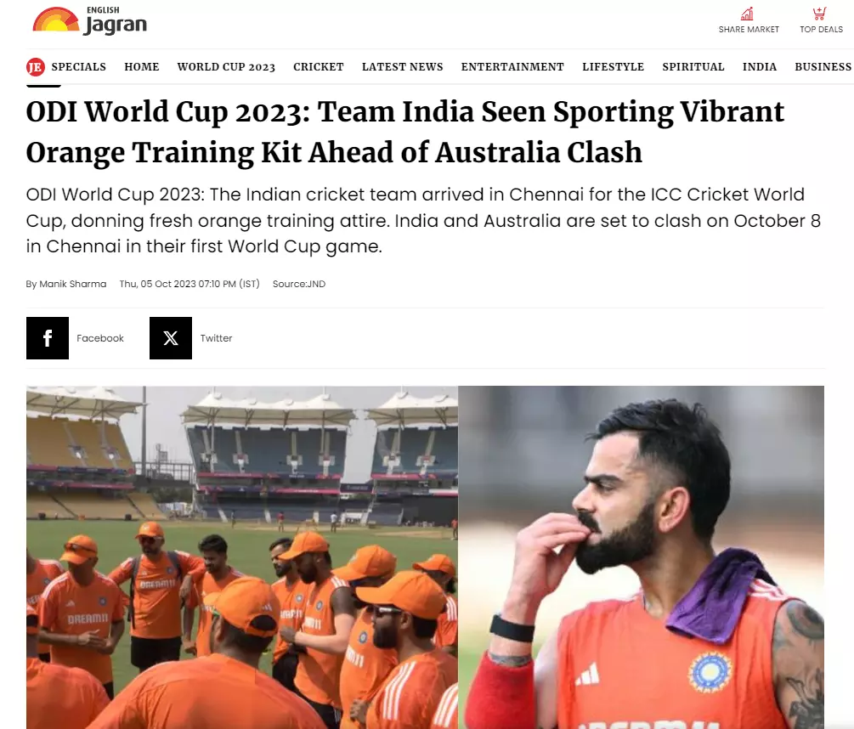Select Latest News in navigation bar
The height and width of the screenshot is (729, 854).
pos(403,67)
